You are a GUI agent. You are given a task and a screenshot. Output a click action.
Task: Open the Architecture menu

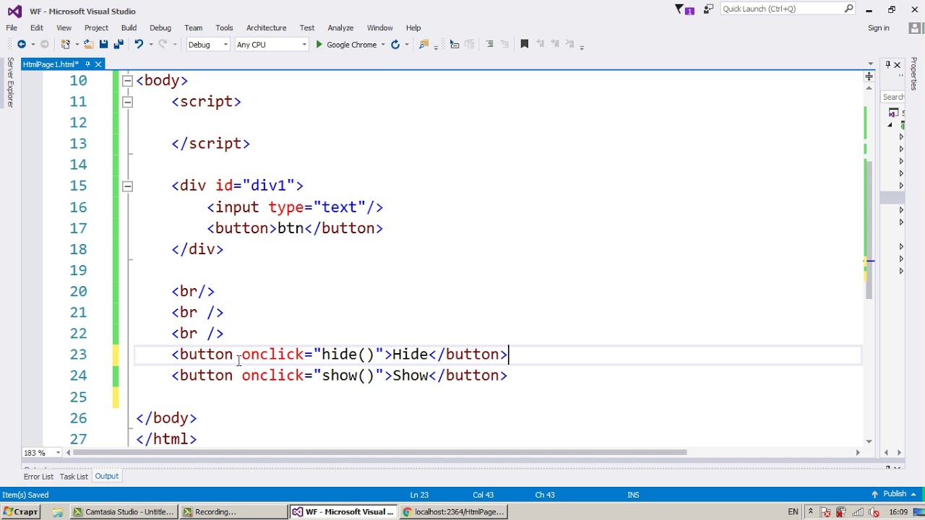266,28
